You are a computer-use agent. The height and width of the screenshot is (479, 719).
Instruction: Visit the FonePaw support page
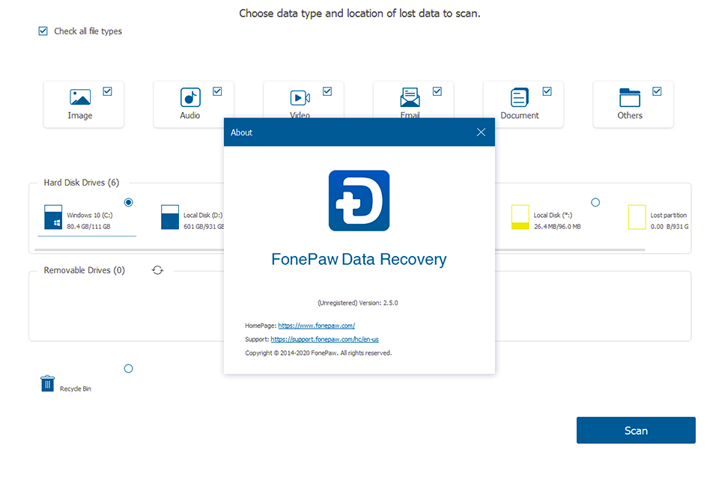pos(324,338)
